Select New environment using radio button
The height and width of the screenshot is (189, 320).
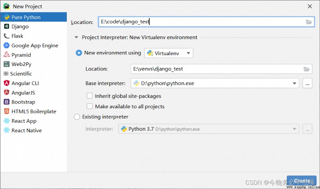pyautogui.click(x=79, y=53)
